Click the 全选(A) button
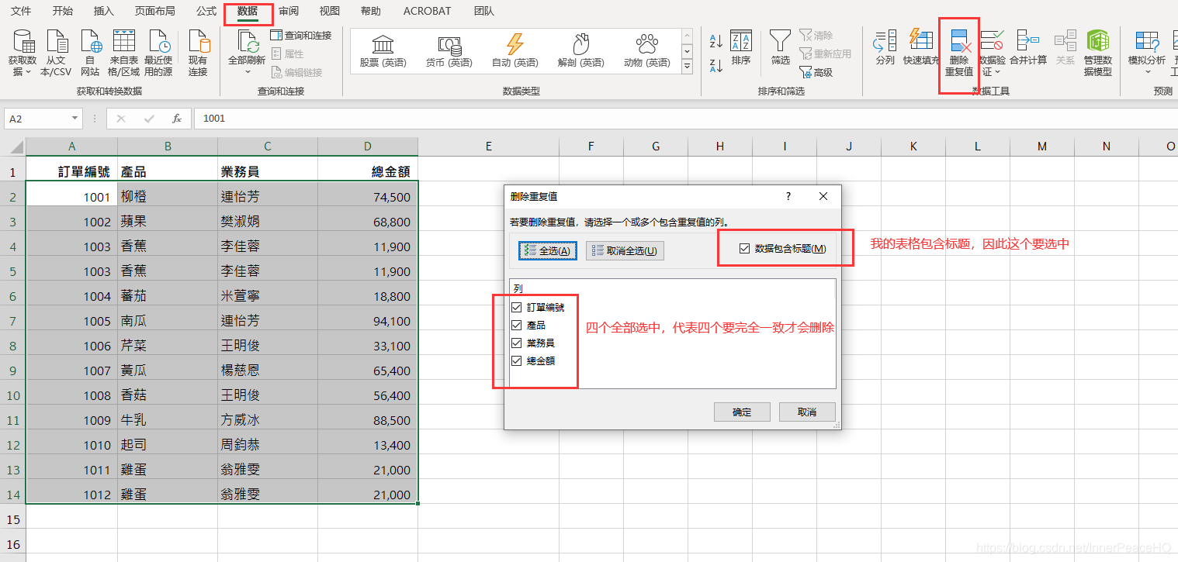 tap(548, 250)
